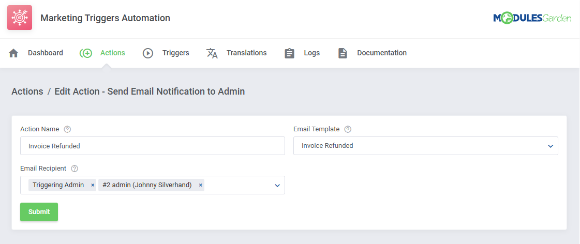Select the Triggering Admin tag text
Viewport: 580px width, 244px height.
tap(58, 185)
